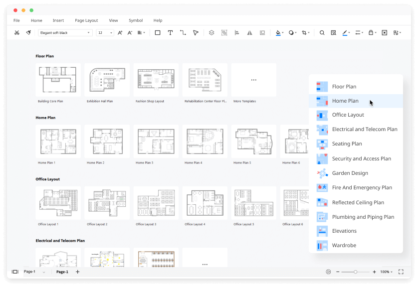Image resolution: width=418 pixels, height=287 pixels.
Task: Open the Page Layout menu
Action: pyautogui.click(x=86, y=20)
